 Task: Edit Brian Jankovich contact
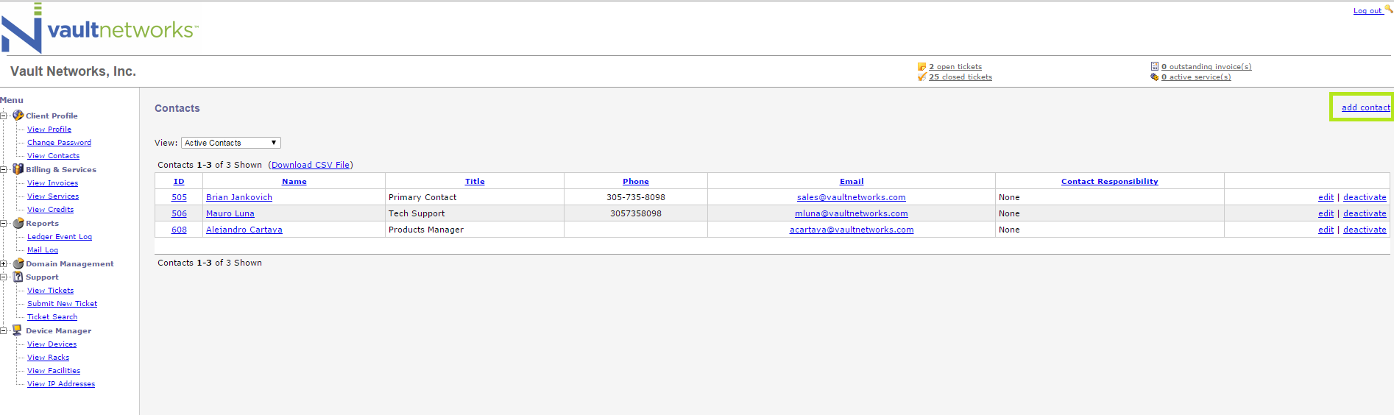1326,197
